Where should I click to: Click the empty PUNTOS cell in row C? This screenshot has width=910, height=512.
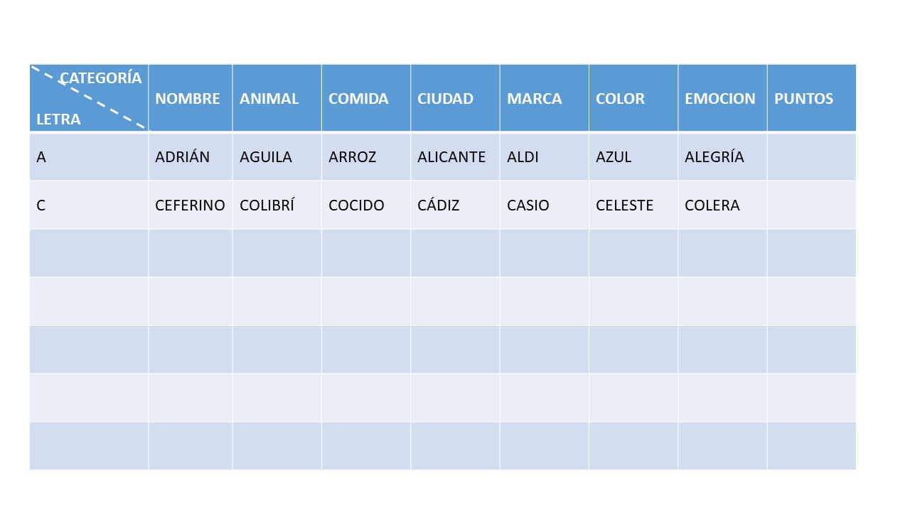812,205
